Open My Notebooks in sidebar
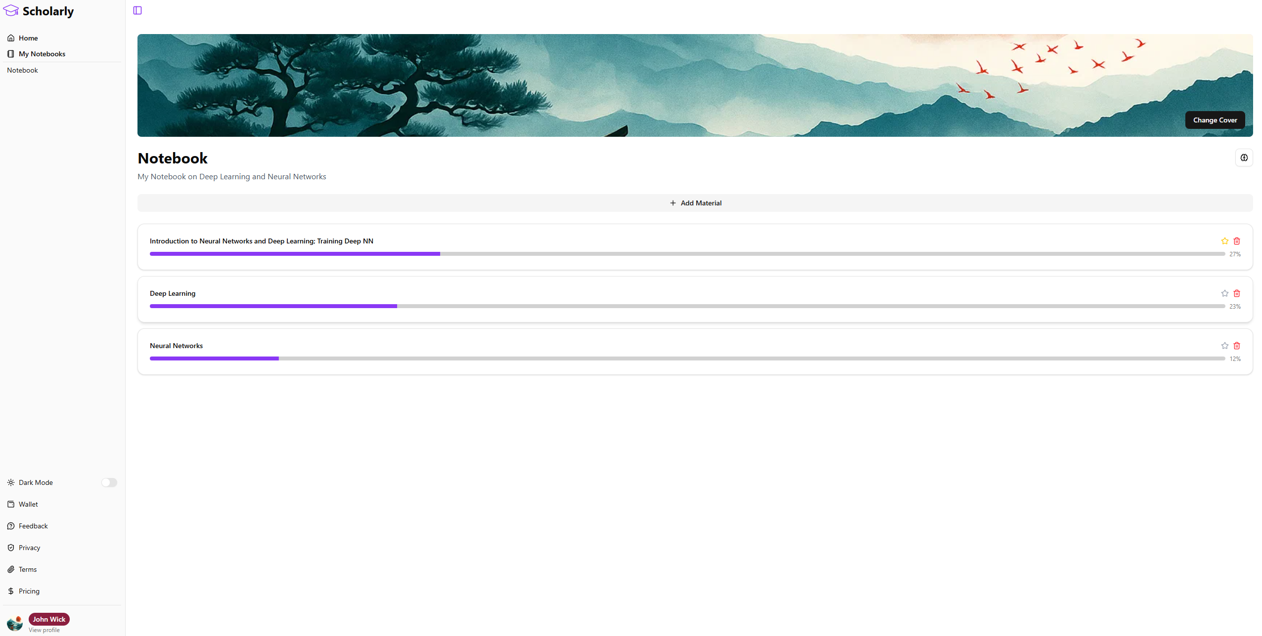This screenshot has width=1262, height=636. point(42,54)
